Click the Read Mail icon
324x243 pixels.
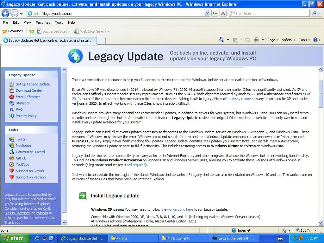tap(248, 40)
